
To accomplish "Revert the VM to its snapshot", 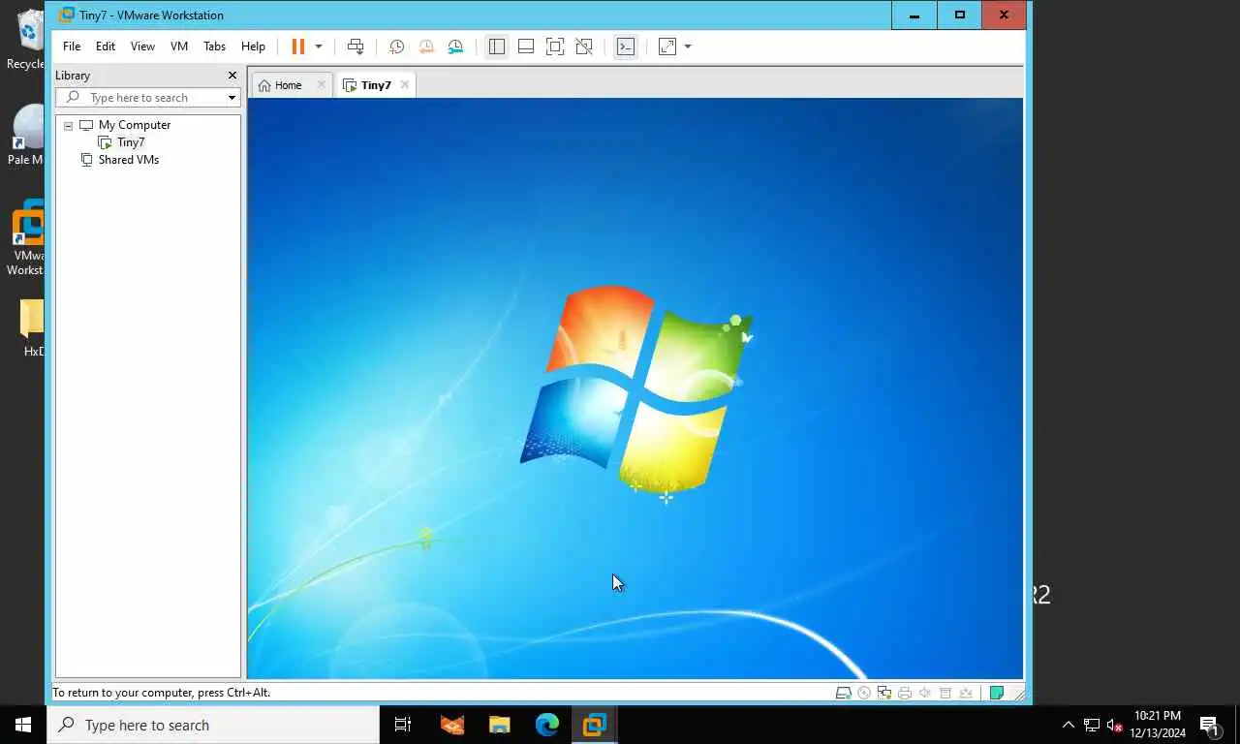I will tap(426, 46).
